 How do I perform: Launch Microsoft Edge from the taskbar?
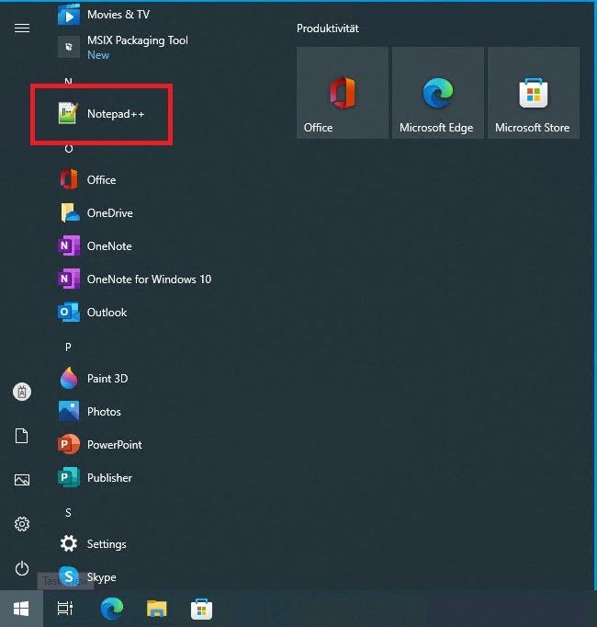[x=112, y=609]
